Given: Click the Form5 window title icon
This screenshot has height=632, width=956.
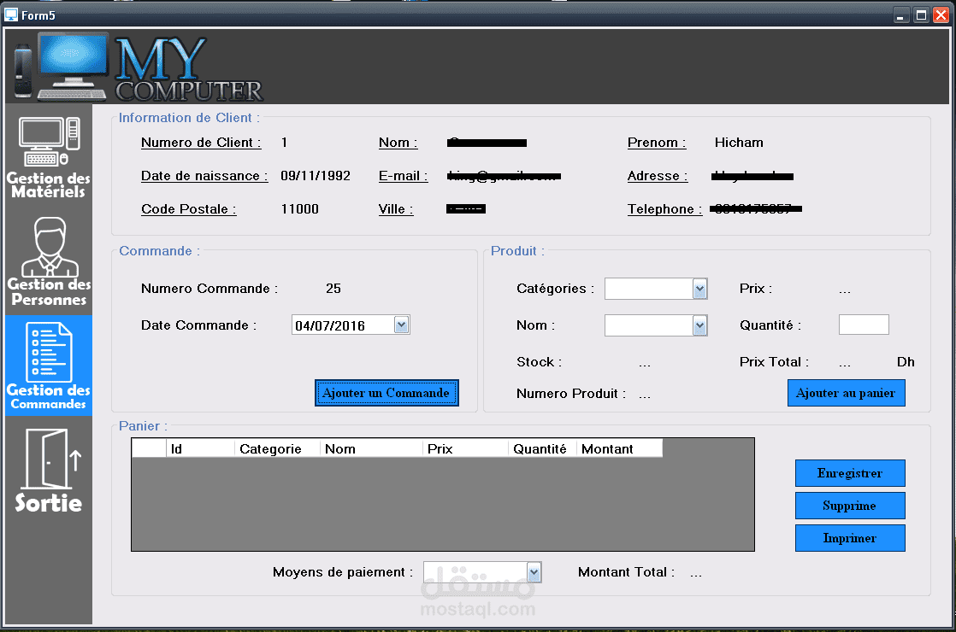Looking at the screenshot, I should tap(11, 14).
